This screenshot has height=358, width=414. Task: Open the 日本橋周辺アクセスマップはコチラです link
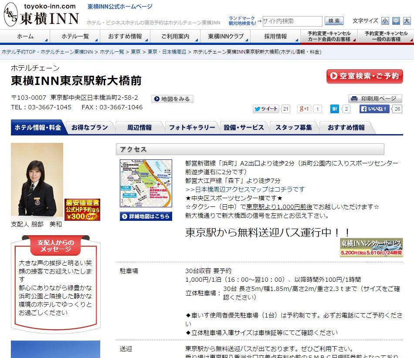[245, 189]
